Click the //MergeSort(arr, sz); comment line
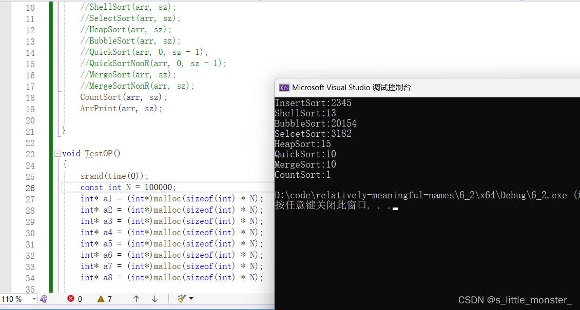Screen dimensions: 580x310 [128, 74]
